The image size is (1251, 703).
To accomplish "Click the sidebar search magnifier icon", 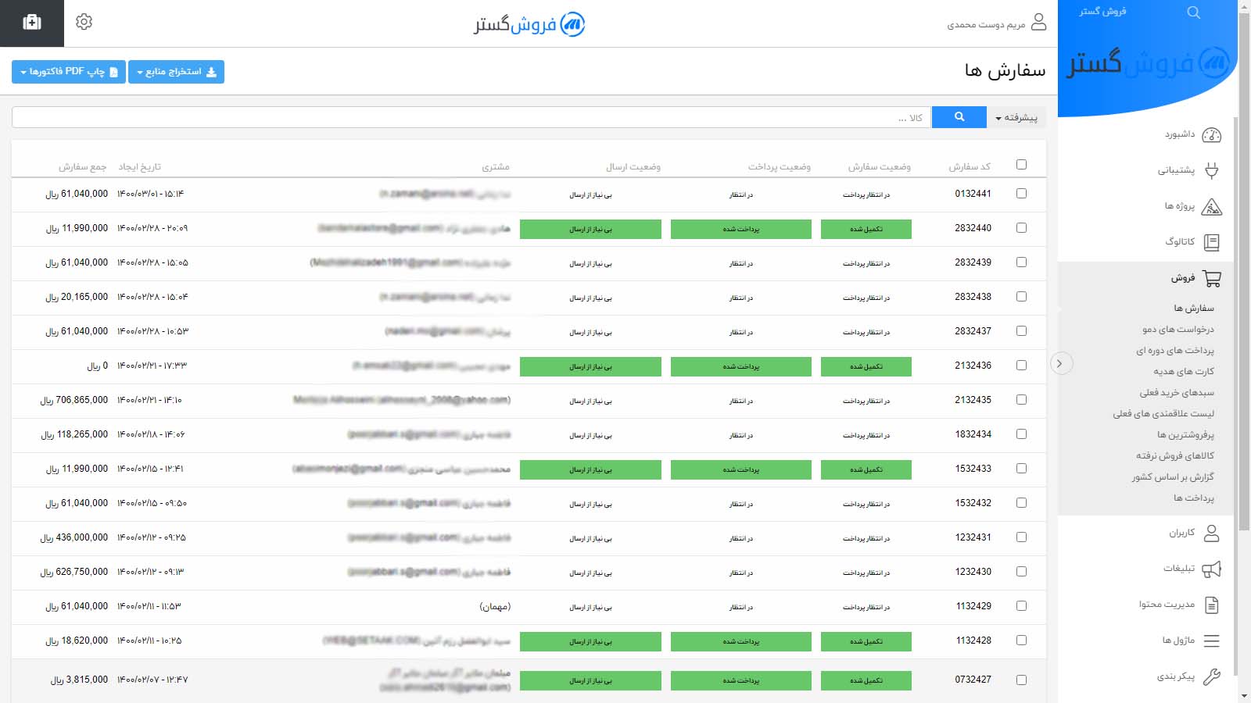I will point(1193,12).
